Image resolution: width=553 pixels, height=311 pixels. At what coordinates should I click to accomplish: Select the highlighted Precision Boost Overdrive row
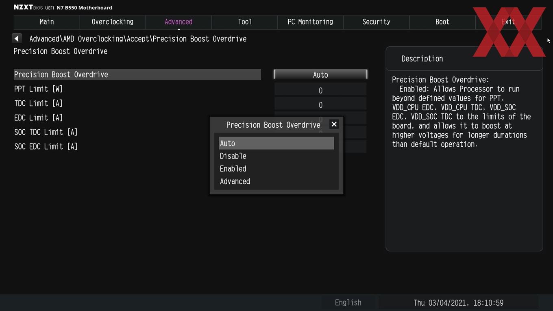click(137, 74)
